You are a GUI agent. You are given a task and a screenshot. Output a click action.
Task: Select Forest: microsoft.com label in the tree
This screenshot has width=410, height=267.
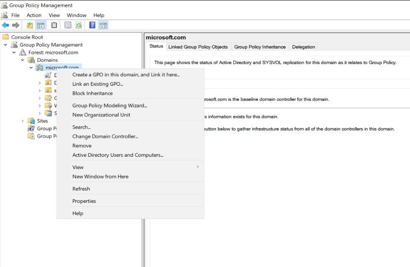[x=54, y=52]
